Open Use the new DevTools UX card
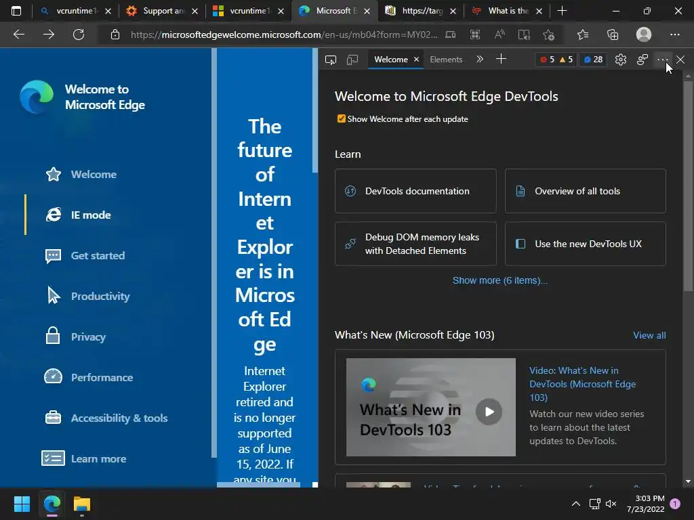694x520 pixels. coord(585,244)
